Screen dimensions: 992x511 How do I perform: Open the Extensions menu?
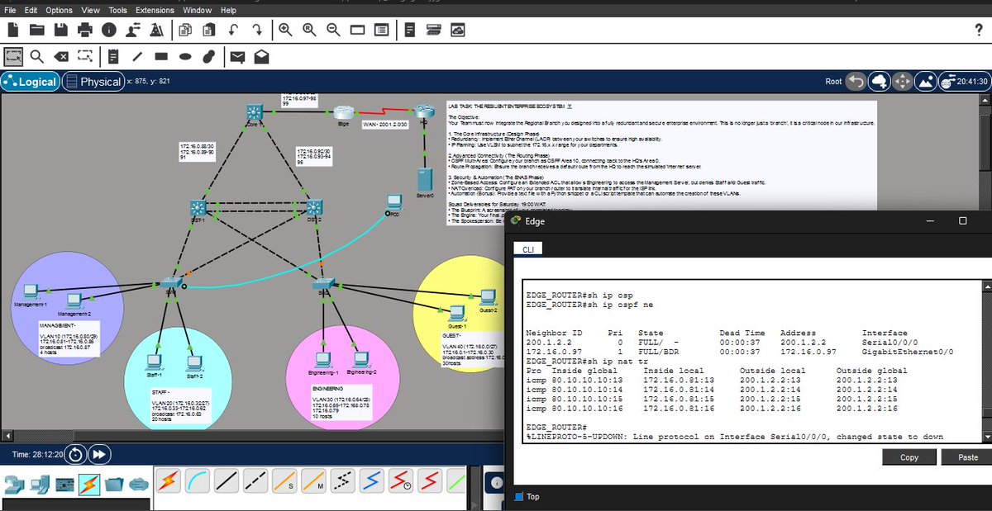point(156,10)
